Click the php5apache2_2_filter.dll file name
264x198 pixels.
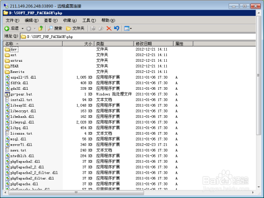(34, 173)
